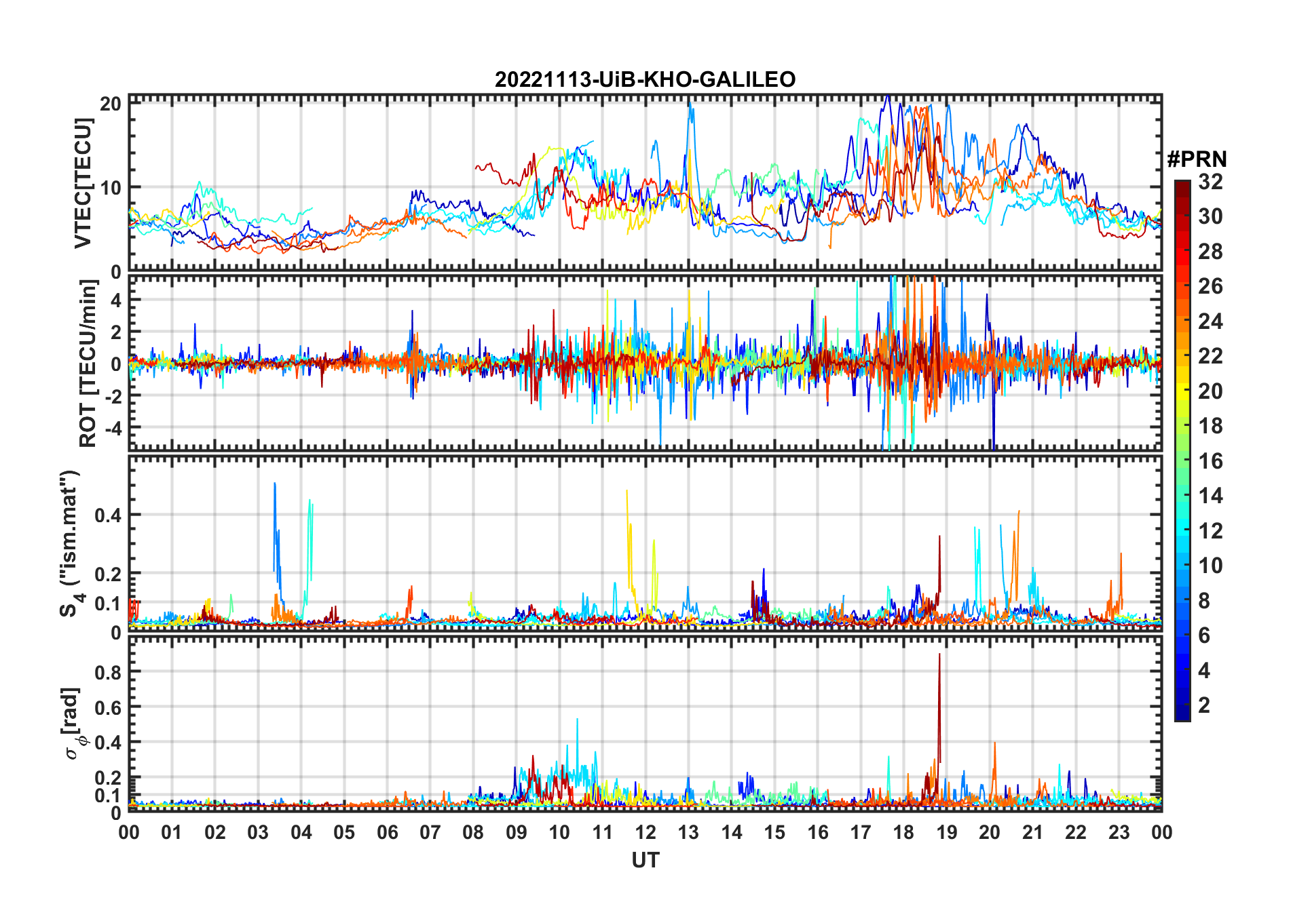This screenshot has height=902, width=1291.
Task: Select colorbar tick label 6
Action: [x=1204, y=635]
